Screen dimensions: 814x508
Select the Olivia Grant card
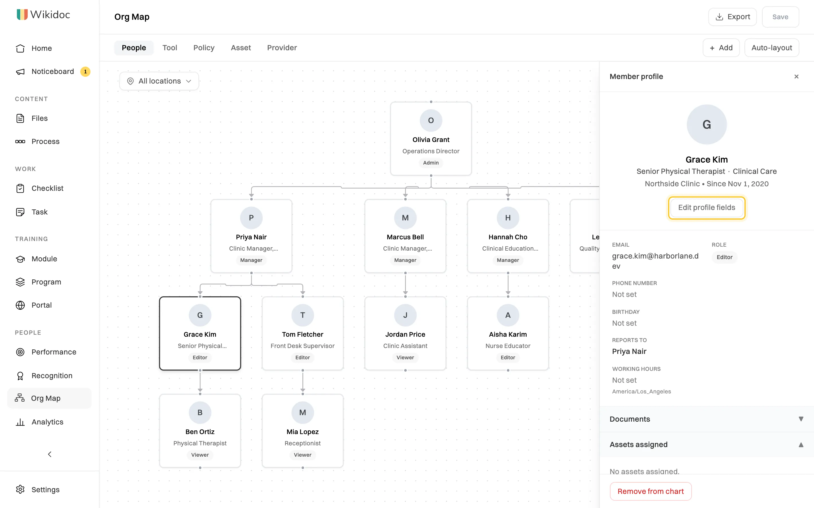click(x=431, y=139)
